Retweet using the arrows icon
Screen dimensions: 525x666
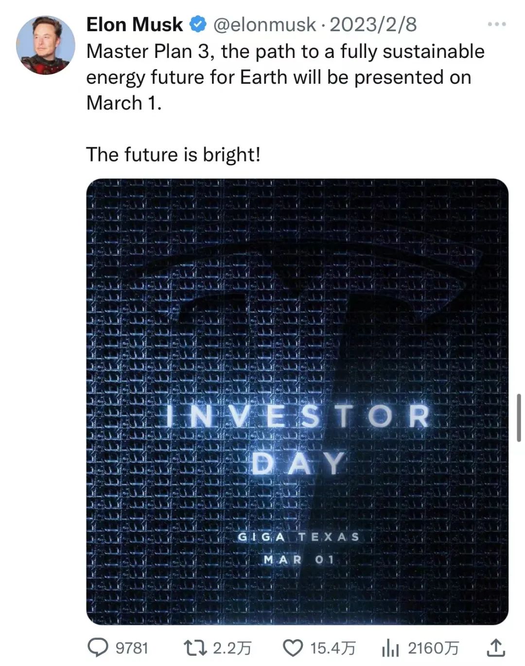point(195,648)
